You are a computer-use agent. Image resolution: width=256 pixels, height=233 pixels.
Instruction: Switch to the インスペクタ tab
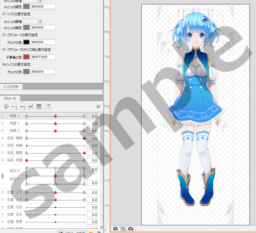click(x=11, y=87)
